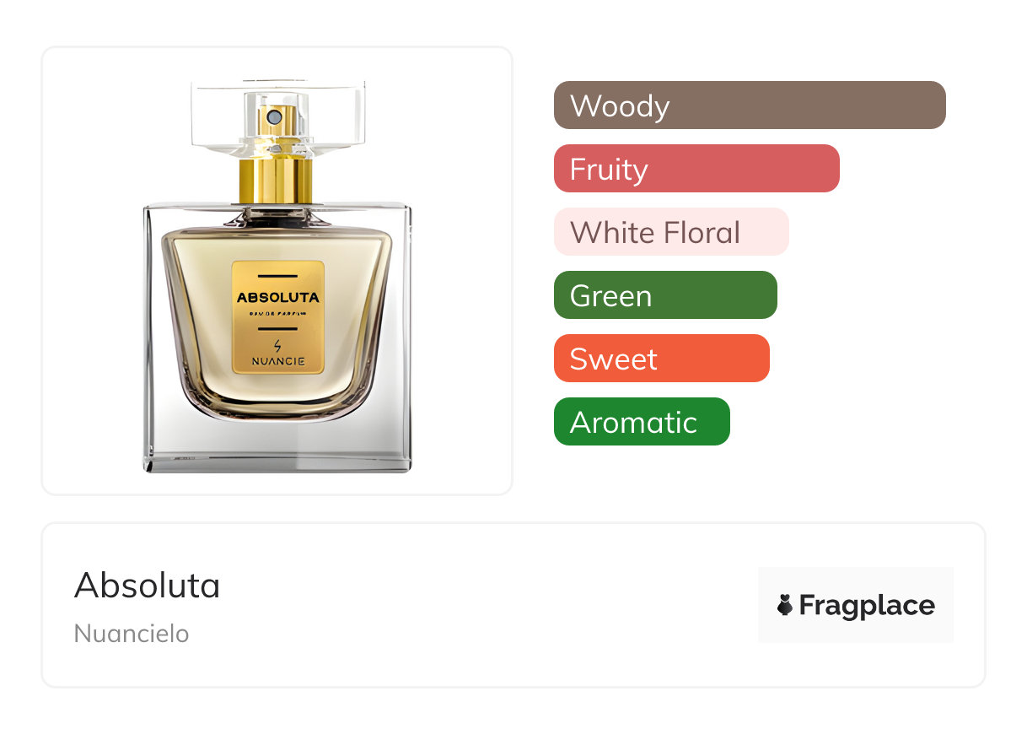Select the Green accord bar
1027x729 pixels.
point(665,295)
